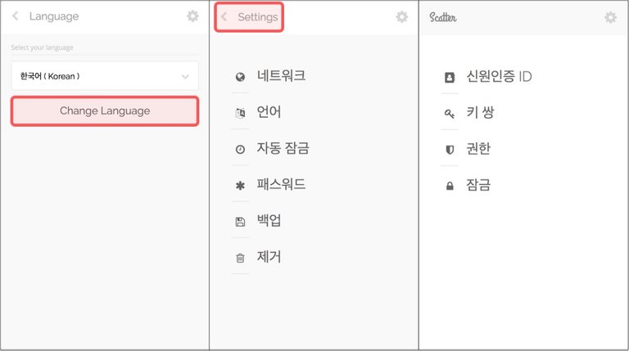Expand language list using the chevron arrow
This screenshot has height=351, width=629.
pos(185,77)
